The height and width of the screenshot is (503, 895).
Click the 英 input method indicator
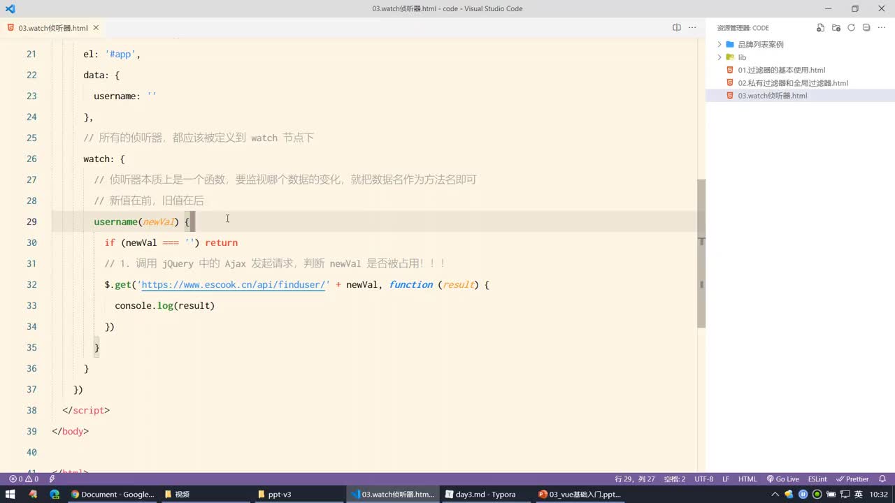coord(858,494)
